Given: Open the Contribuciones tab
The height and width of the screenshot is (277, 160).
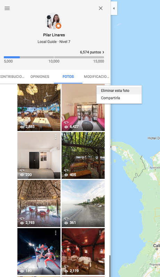Looking at the screenshot, I should click(x=12, y=76).
